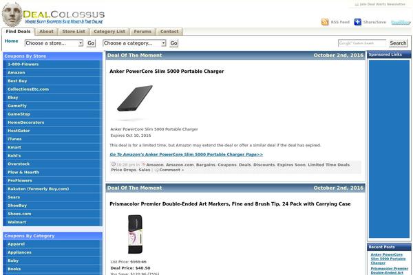Go to the Home link
This screenshot has height=275, width=413.
(x=11, y=41)
